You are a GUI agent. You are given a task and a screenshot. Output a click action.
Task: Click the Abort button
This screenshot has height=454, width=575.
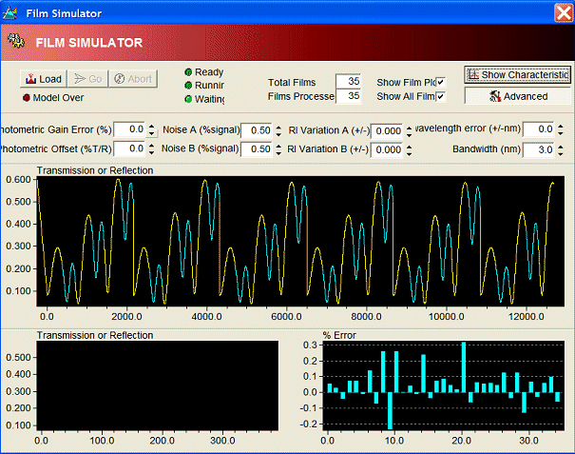click(x=133, y=79)
